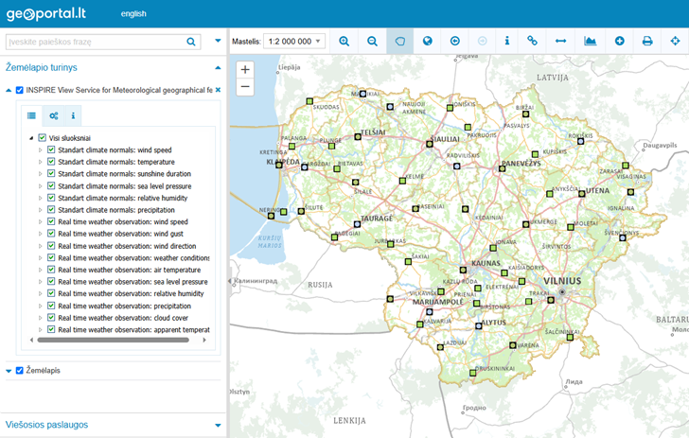
Task: Click the Viešosios paslaugos heading
Action: [x=46, y=425]
